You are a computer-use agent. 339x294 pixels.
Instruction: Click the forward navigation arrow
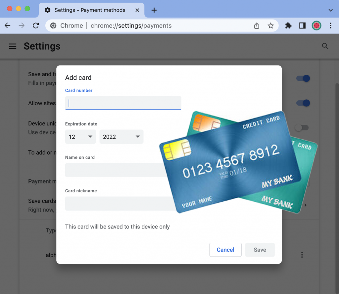pyautogui.click(x=21, y=25)
